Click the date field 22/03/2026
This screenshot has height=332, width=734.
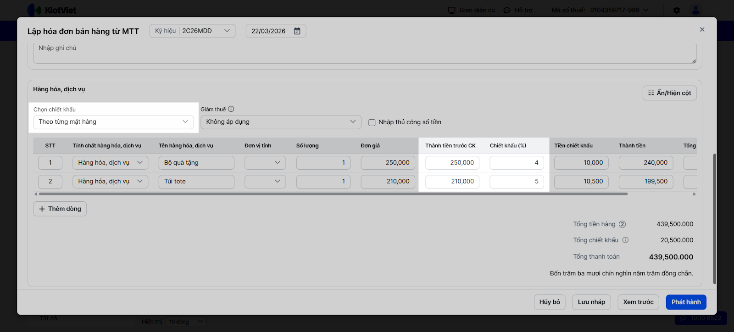tap(276, 31)
